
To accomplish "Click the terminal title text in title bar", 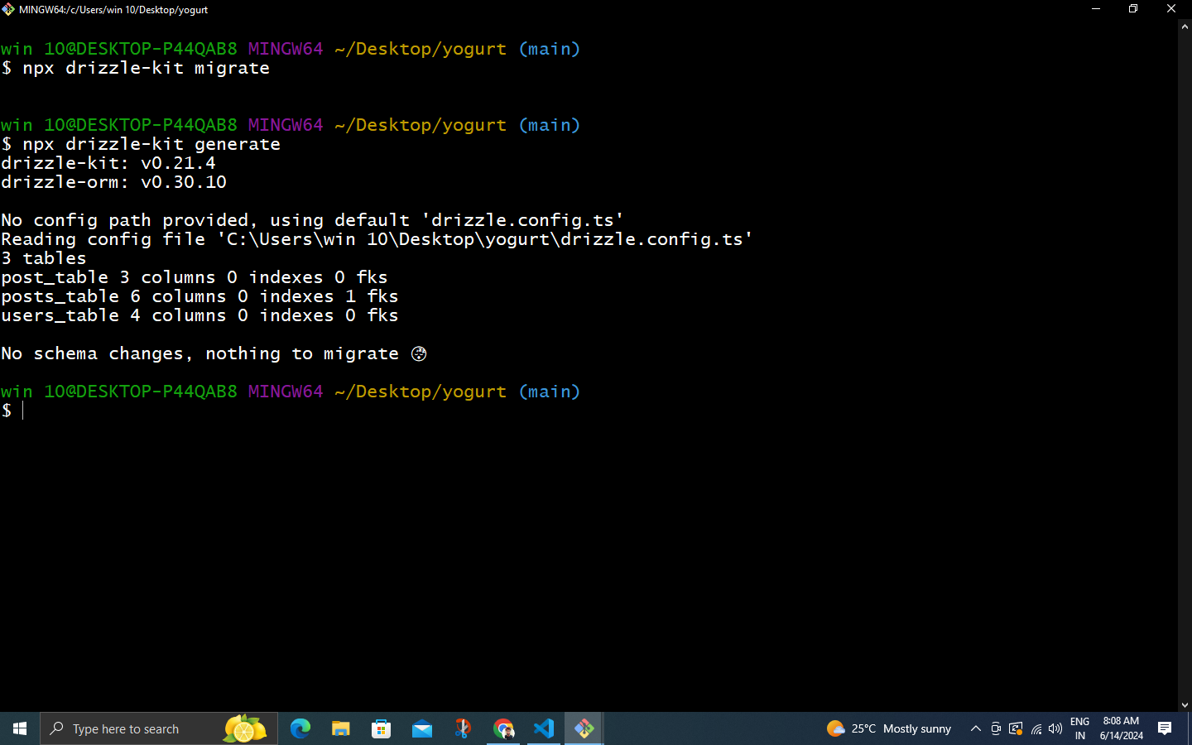I will click(x=113, y=10).
